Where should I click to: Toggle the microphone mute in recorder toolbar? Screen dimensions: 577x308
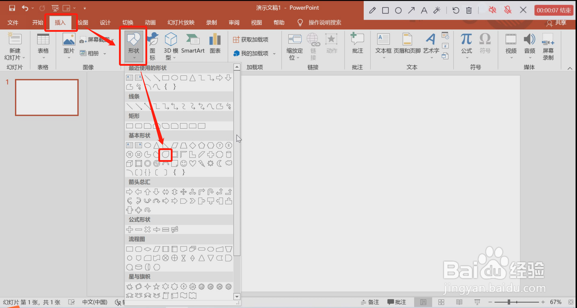508,10
